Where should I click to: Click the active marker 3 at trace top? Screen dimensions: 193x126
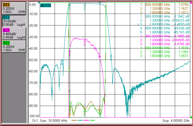[100, 3]
